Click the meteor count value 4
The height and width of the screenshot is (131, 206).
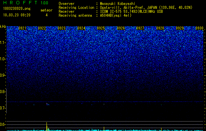(x=47, y=15)
